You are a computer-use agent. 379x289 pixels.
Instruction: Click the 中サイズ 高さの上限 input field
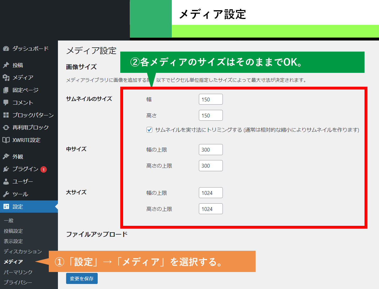pyautogui.click(x=211, y=166)
